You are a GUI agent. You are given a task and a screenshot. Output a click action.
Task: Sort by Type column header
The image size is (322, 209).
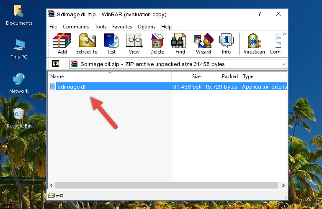[263, 76]
